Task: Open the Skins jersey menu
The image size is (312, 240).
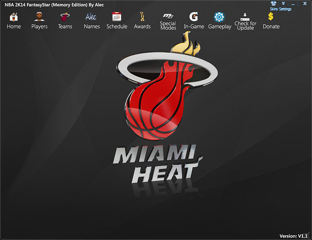Action: 274,3
